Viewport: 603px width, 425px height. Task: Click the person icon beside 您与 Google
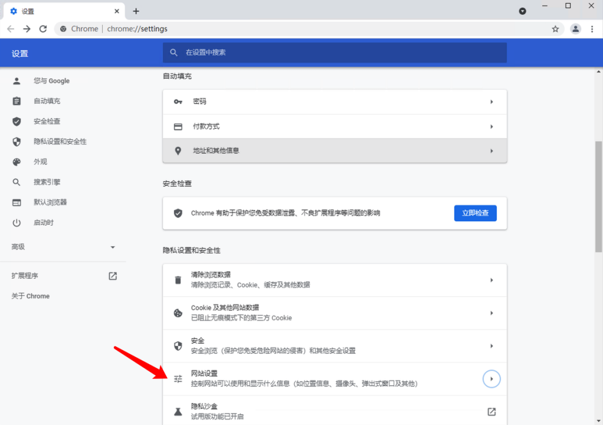pos(17,81)
